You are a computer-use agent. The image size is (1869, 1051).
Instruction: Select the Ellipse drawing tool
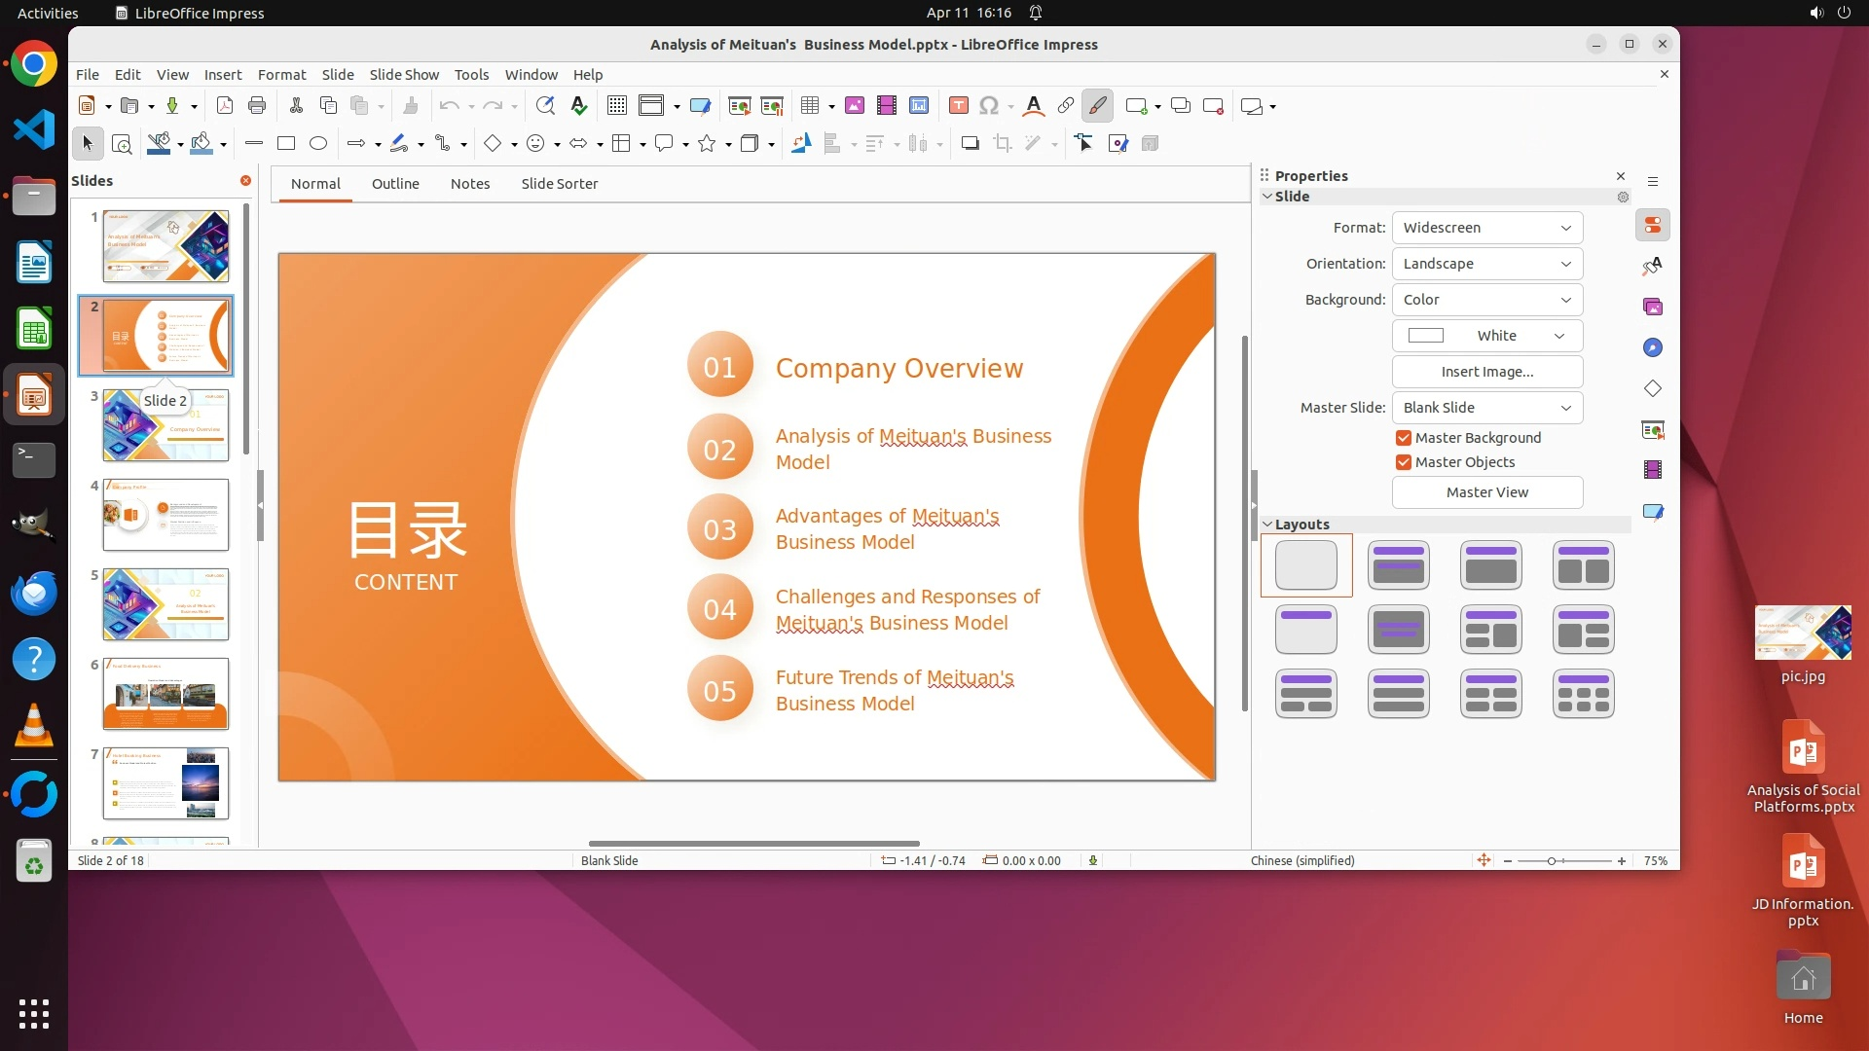(318, 144)
